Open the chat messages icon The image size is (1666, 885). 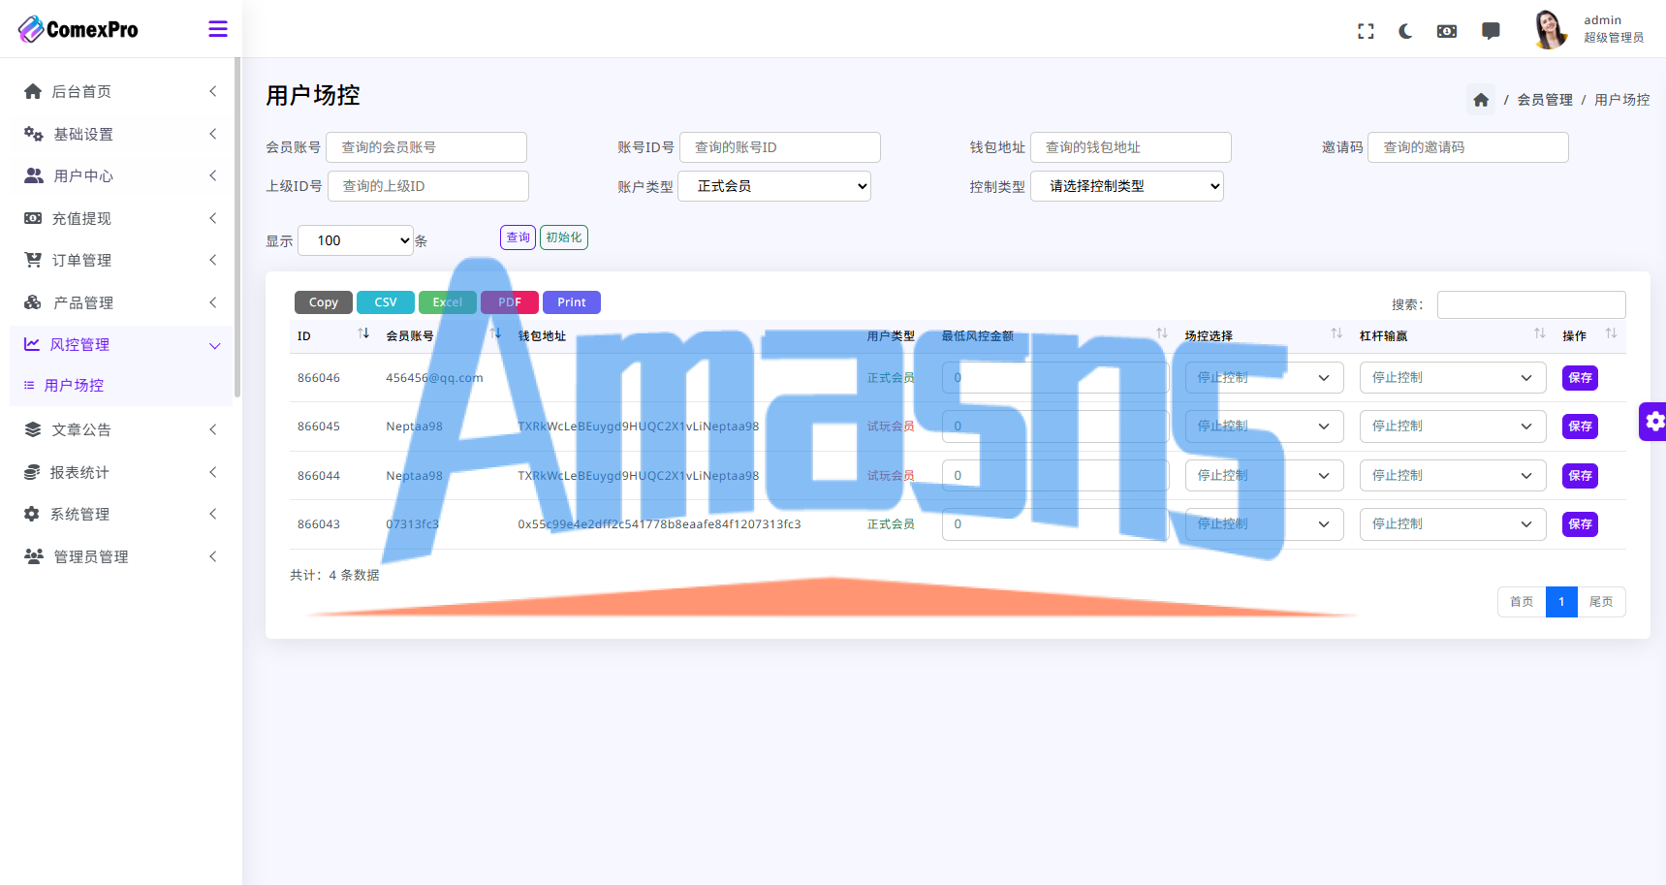1491,31
